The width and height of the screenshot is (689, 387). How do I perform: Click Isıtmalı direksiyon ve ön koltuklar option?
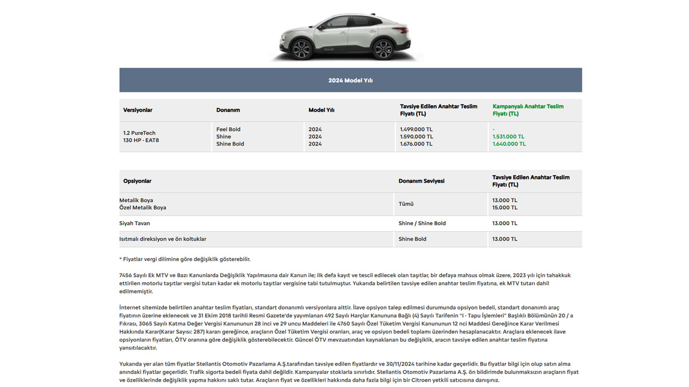(163, 239)
